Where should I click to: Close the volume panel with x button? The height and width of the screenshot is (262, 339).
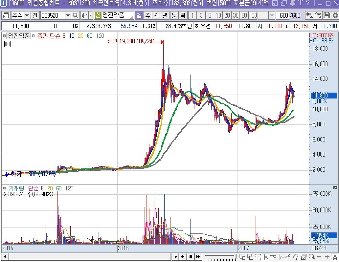point(335,188)
